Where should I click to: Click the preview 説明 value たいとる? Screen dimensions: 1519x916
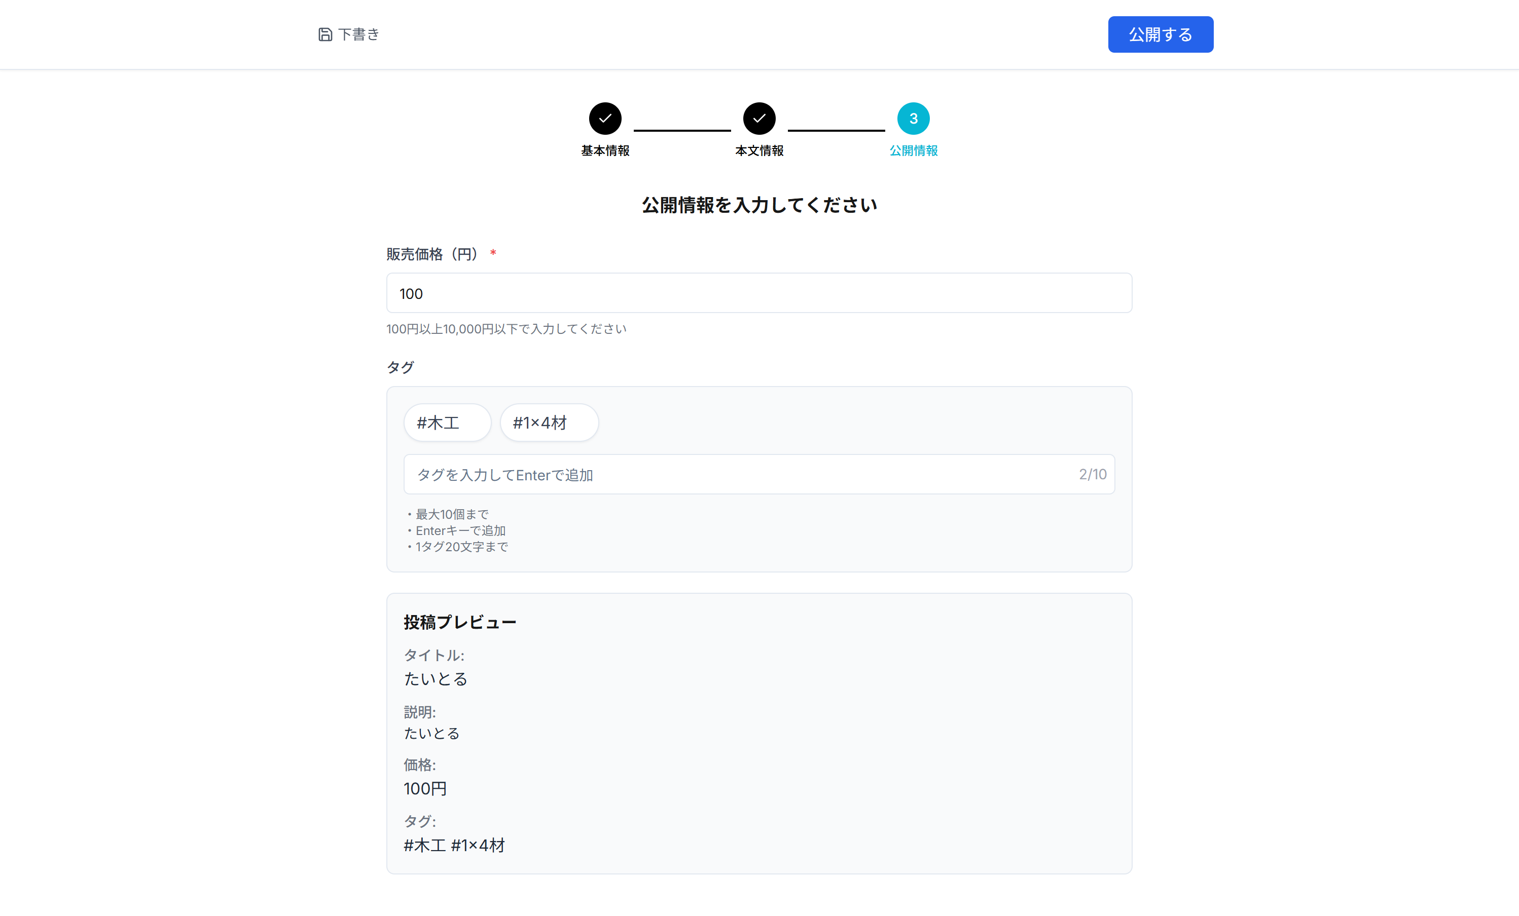click(431, 733)
